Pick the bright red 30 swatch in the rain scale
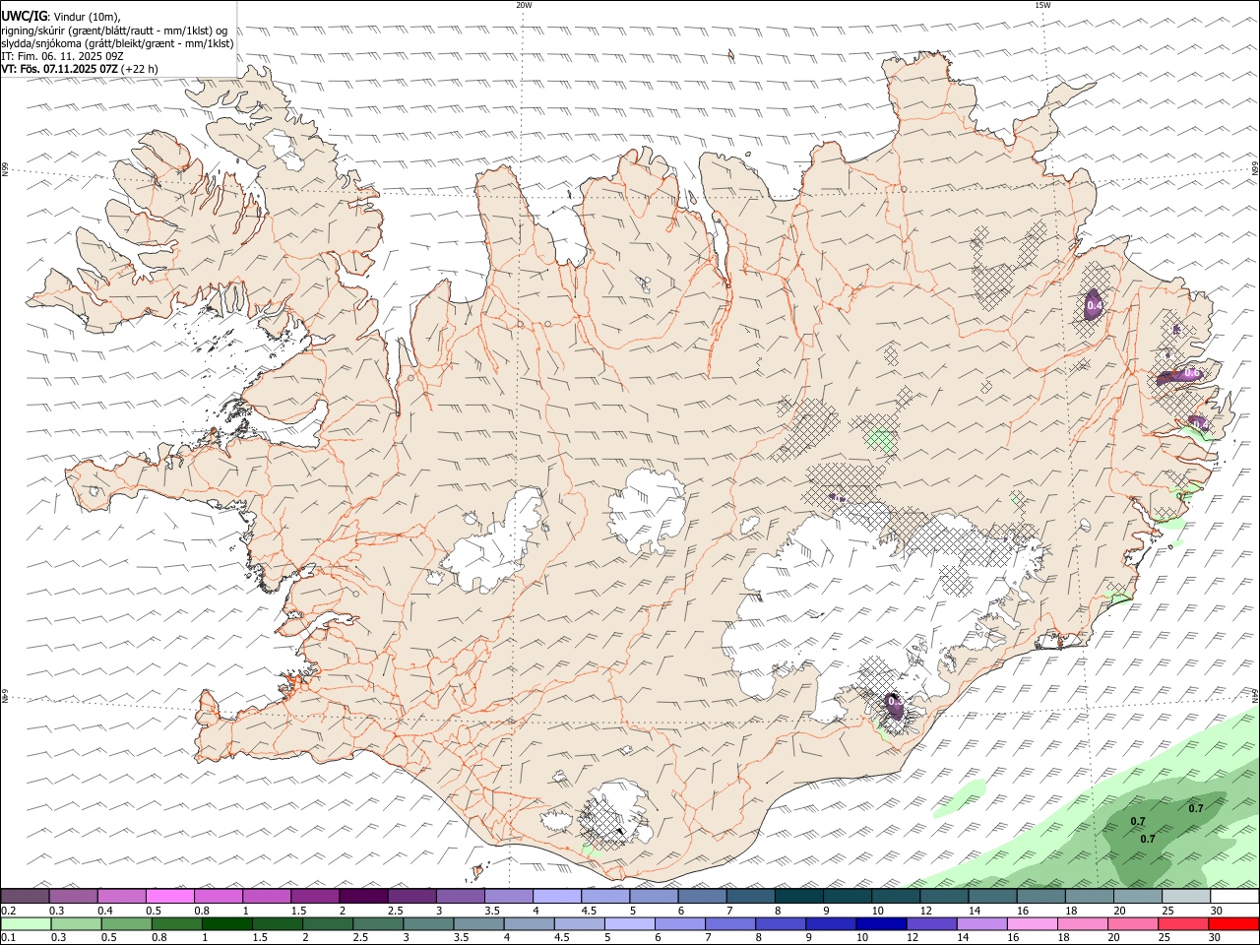 click(x=1234, y=924)
